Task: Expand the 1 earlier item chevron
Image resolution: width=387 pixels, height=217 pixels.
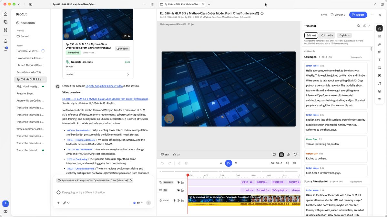Action: click(128, 74)
